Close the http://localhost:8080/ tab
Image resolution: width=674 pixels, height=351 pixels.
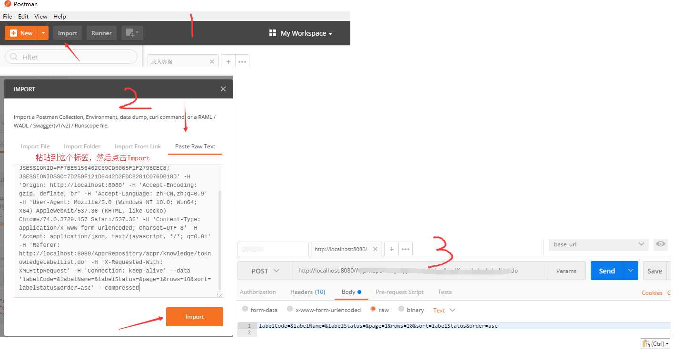[376, 249]
